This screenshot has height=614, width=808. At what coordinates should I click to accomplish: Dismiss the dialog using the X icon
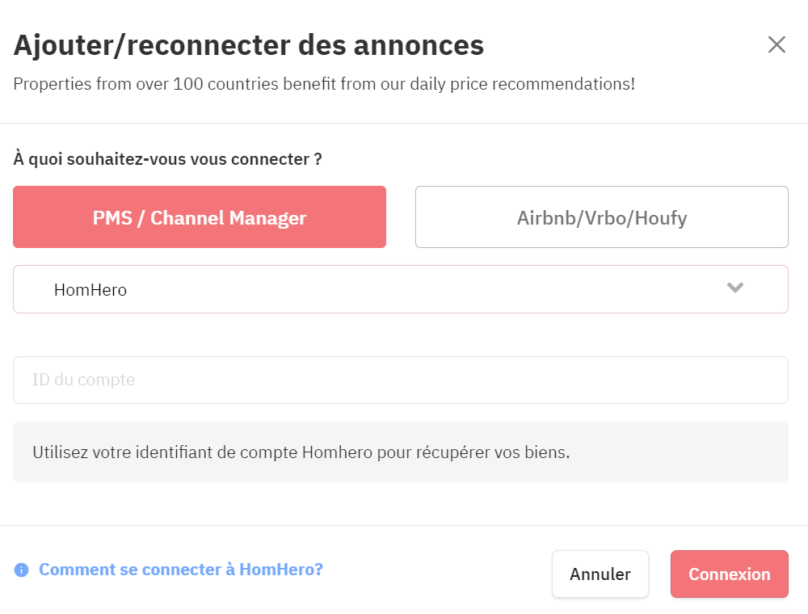click(x=776, y=44)
